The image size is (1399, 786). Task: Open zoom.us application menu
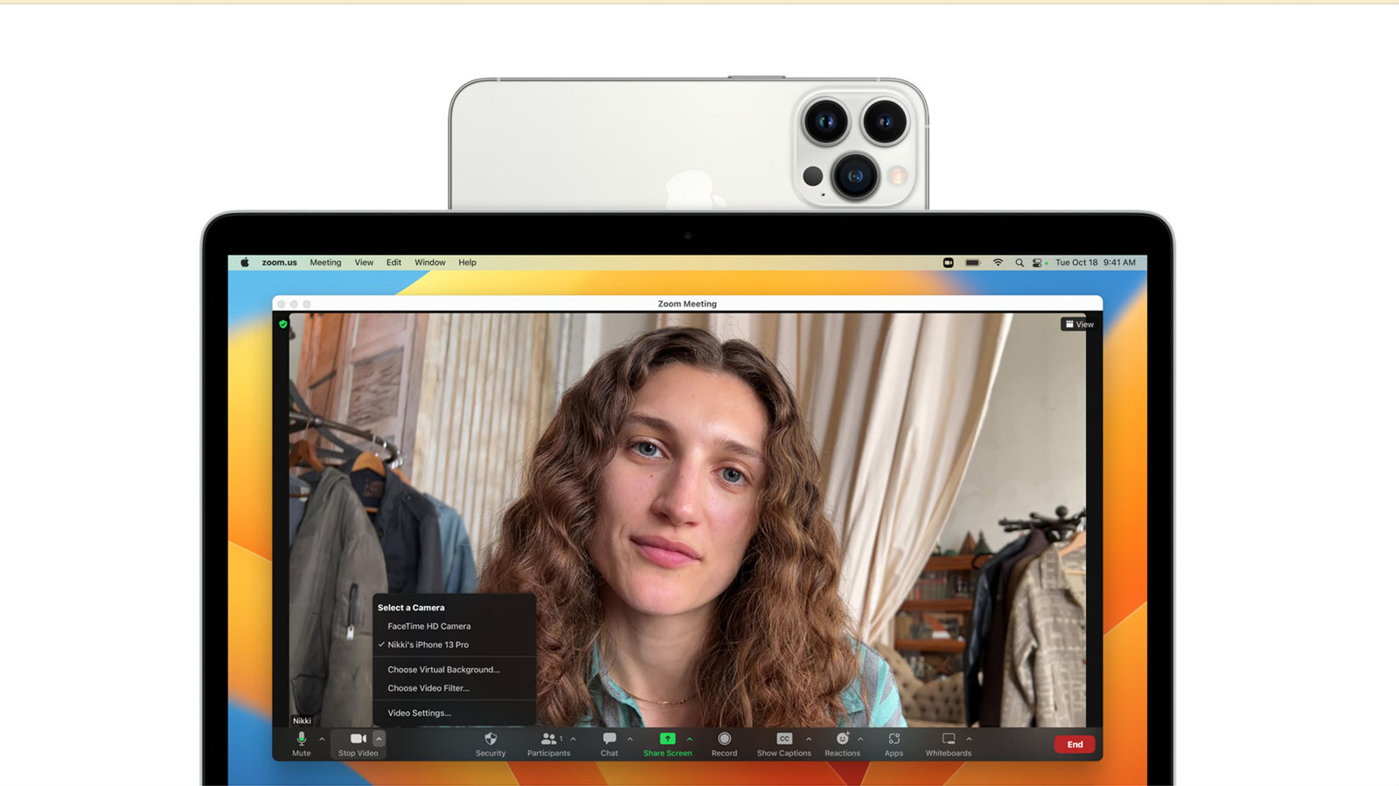[279, 262]
